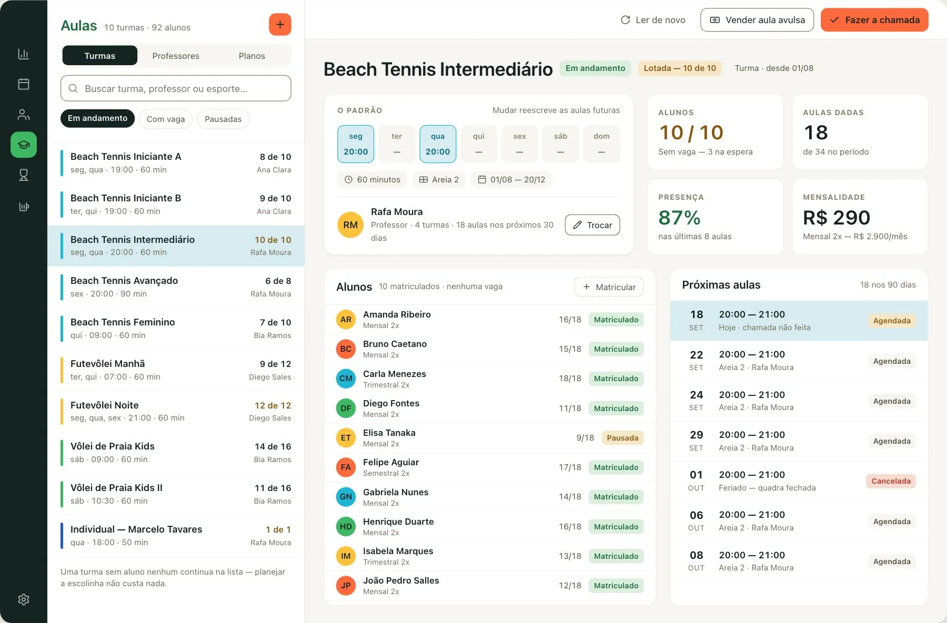Click the RM avatar of Rafa Moura
This screenshot has height=623, width=947.
point(350,225)
